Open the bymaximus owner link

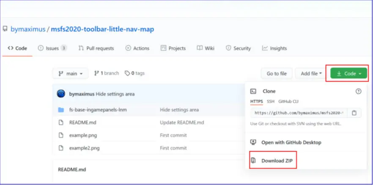[28, 29]
